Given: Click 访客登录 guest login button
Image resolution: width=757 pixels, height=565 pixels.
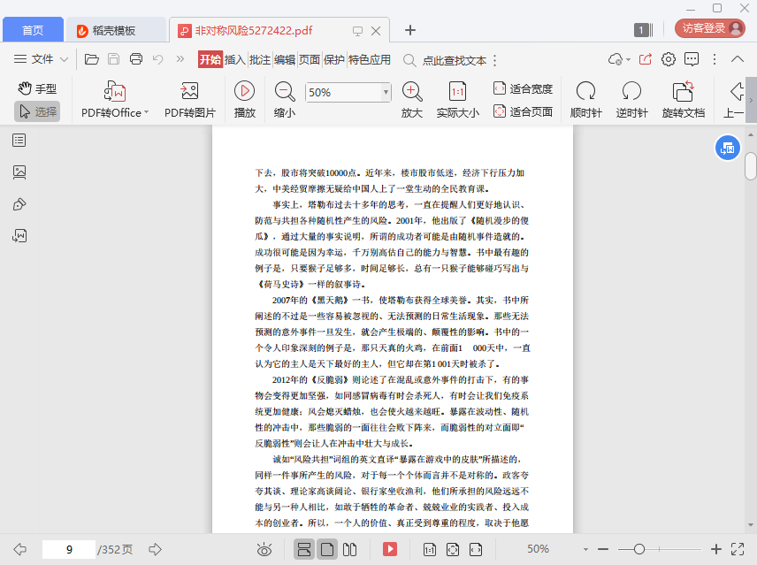Looking at the screenshot, I should [x=709, y=28].
